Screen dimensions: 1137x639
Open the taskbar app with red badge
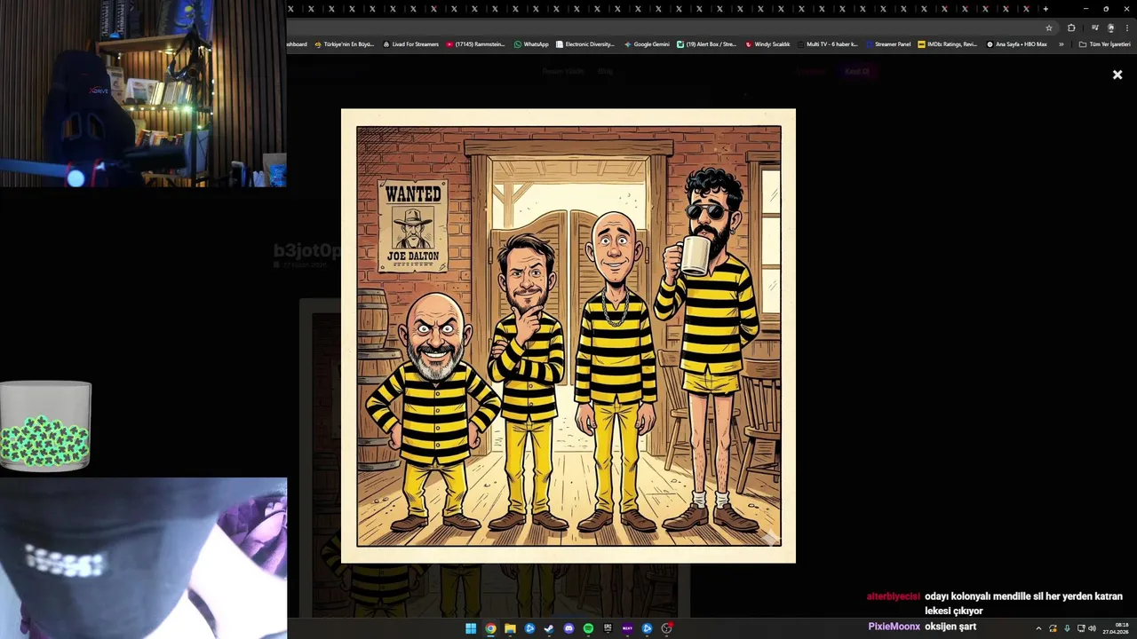pyautogui.click(x=666, y=628)
